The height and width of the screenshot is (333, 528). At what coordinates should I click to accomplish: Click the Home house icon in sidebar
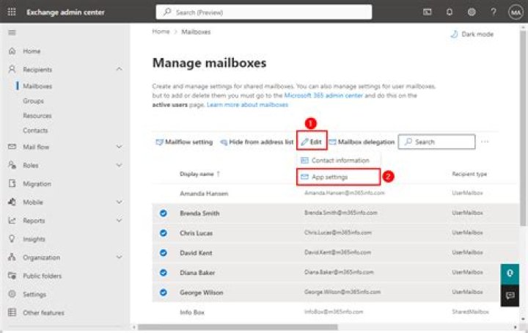(x=12, y=51)
